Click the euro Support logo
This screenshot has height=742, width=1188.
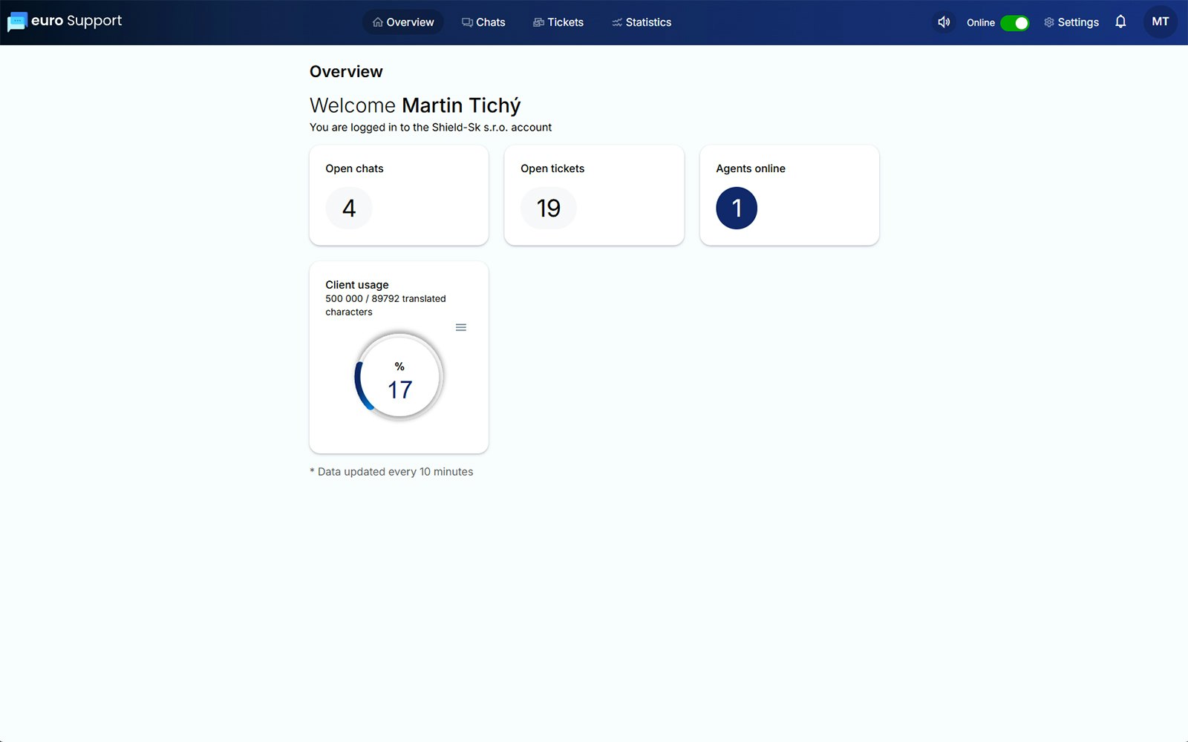click(65, 22)
